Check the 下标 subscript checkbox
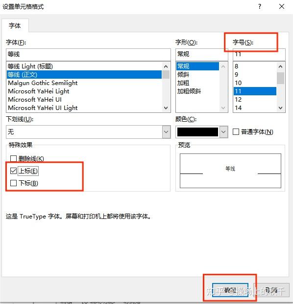Image resolution: width=293 pixels, height=304 pixels. pos(13,183)
